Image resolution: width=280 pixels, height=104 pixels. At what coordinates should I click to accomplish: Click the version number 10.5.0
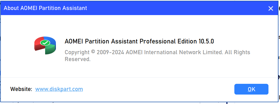pyautogui.click(x=206, y=41)
